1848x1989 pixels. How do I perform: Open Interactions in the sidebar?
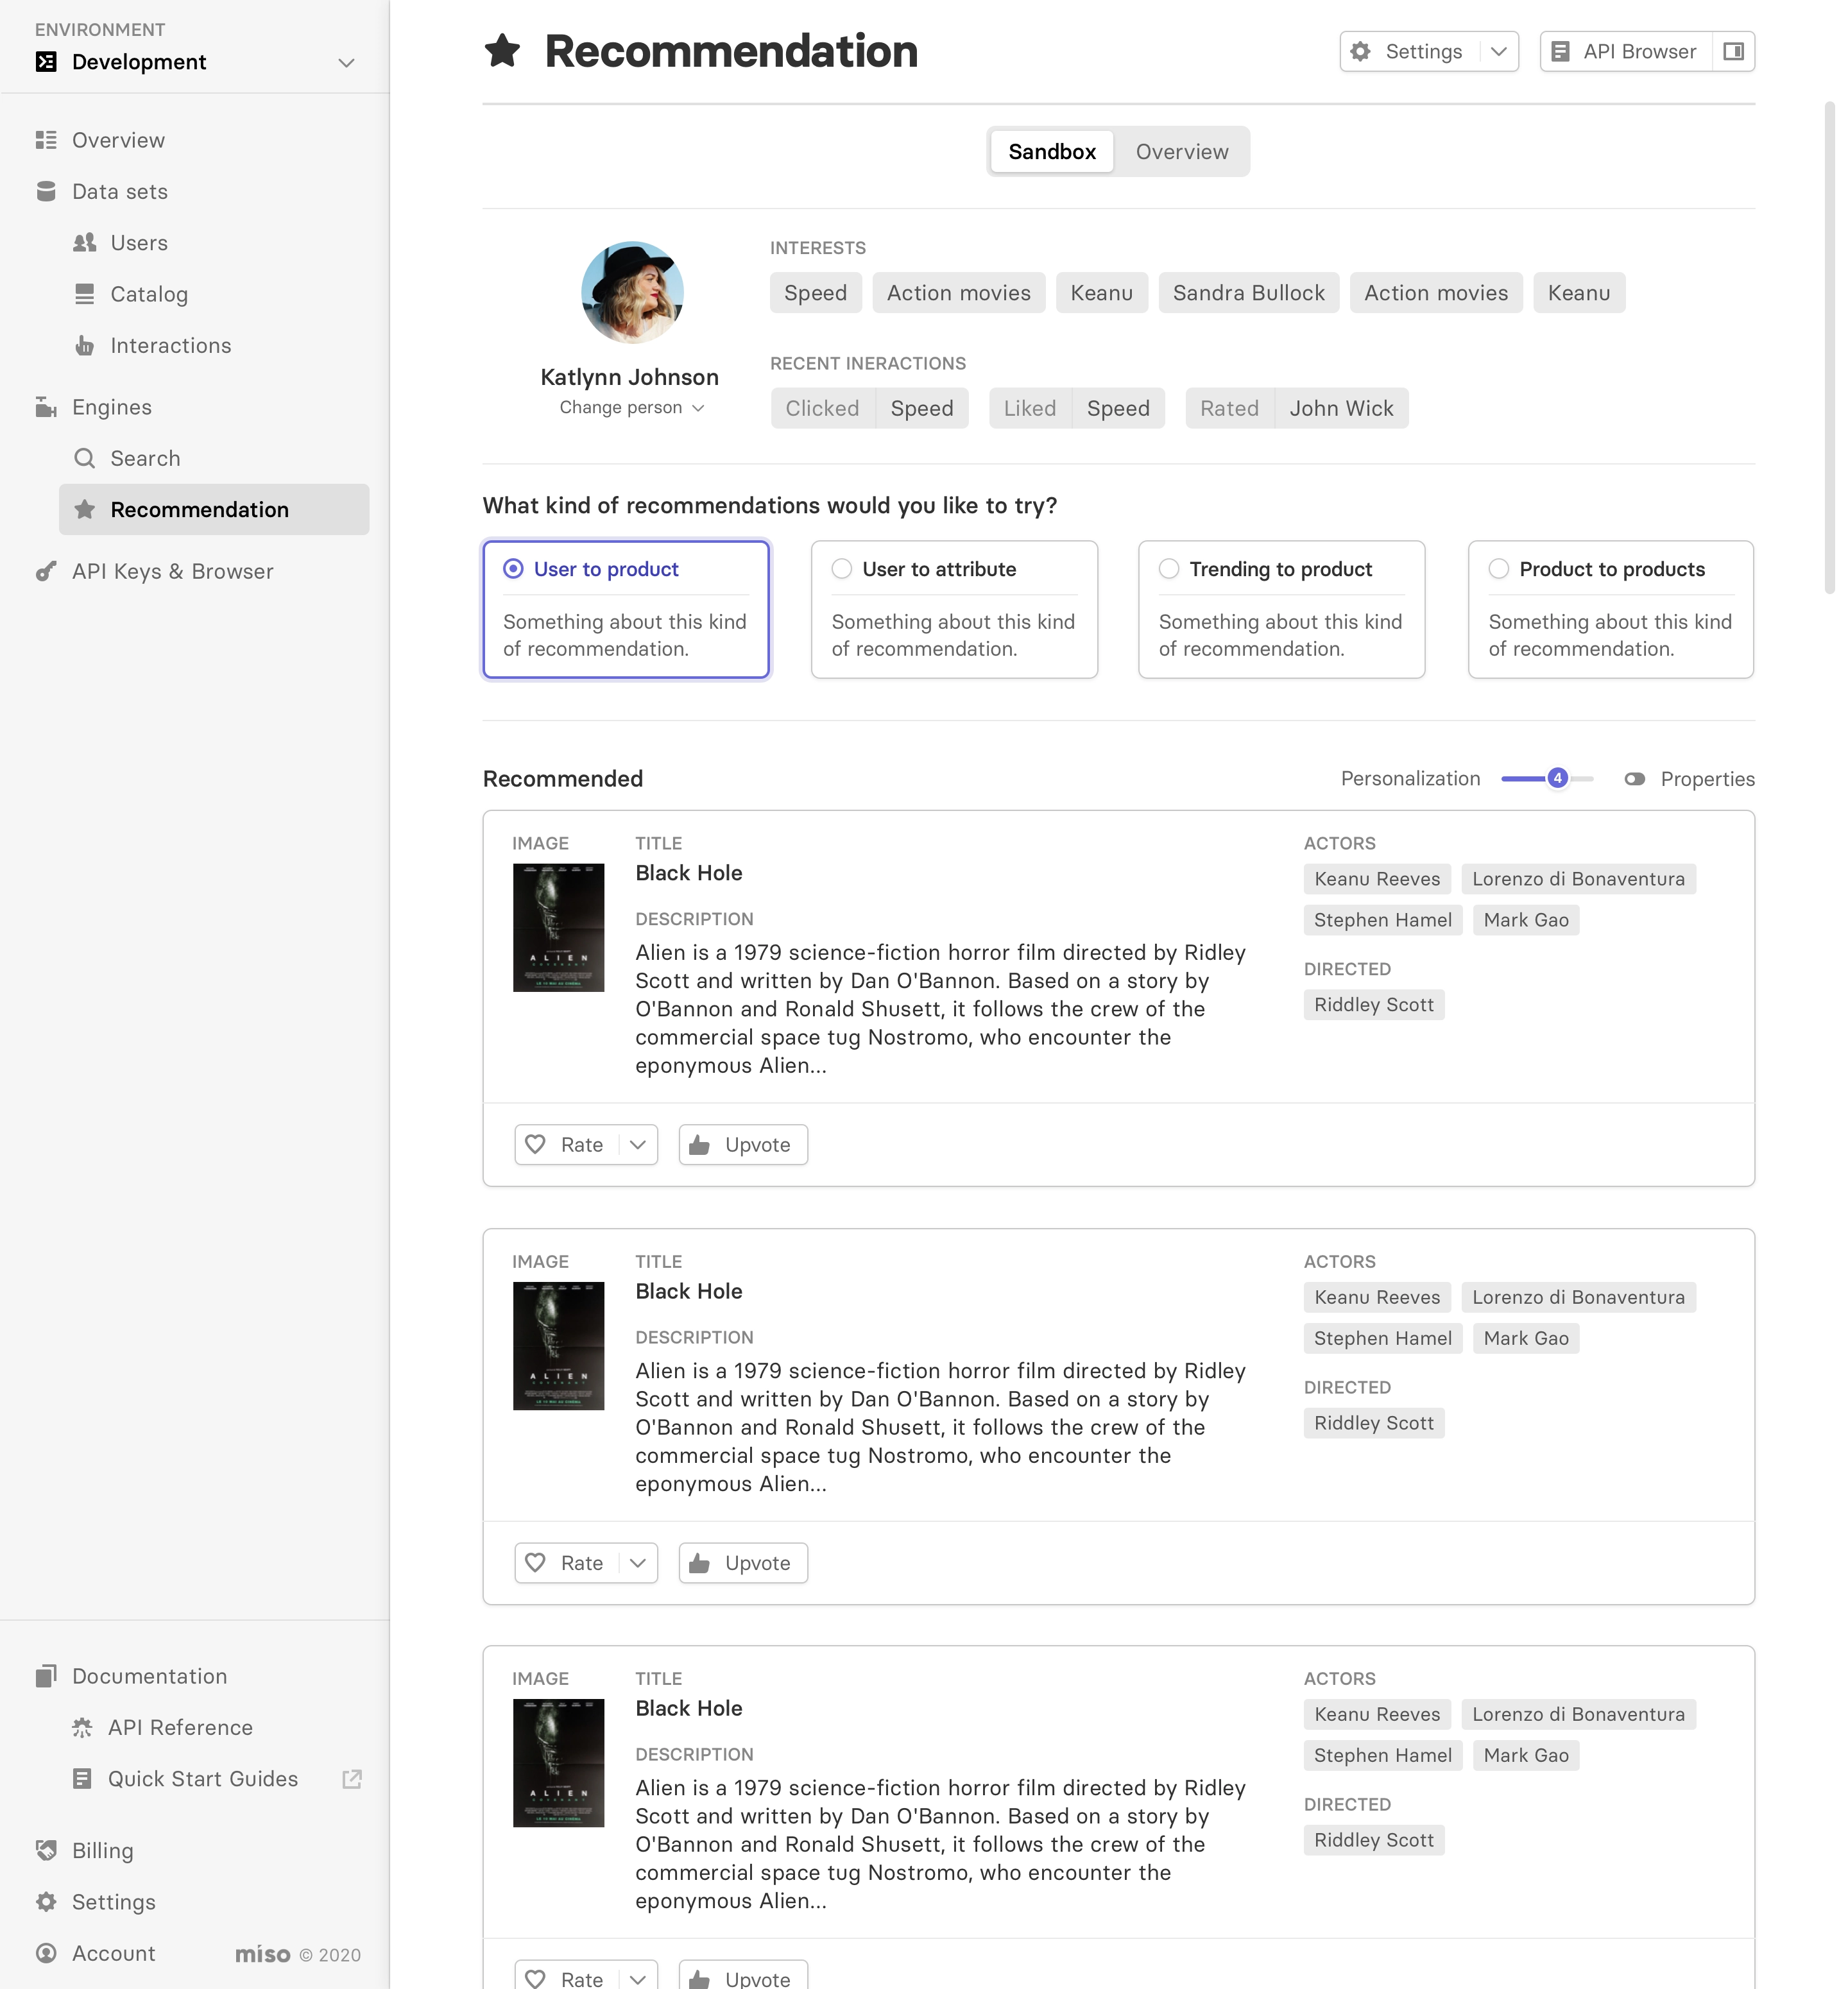170,345
